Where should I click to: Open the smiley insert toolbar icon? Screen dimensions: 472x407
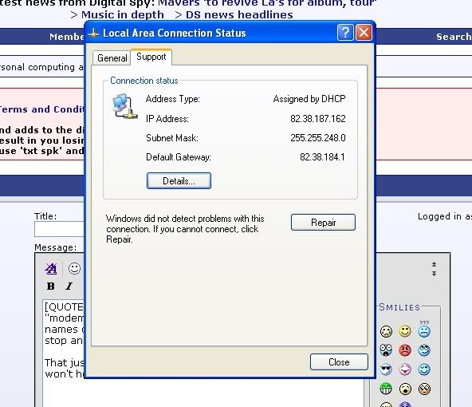(x=74, y=268)
